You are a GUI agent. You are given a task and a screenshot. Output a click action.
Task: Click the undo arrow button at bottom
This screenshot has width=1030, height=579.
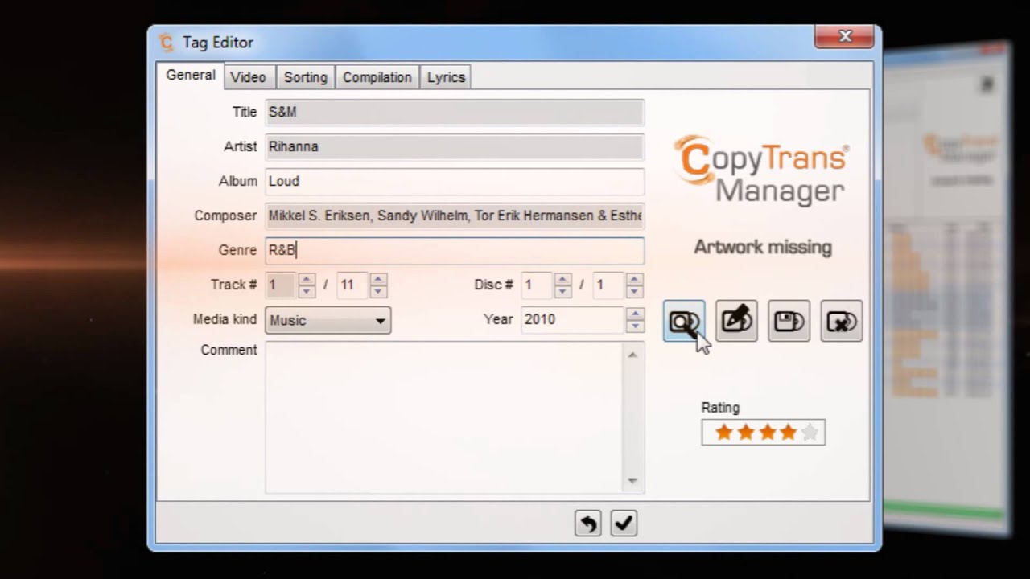[x=588, y=524]
